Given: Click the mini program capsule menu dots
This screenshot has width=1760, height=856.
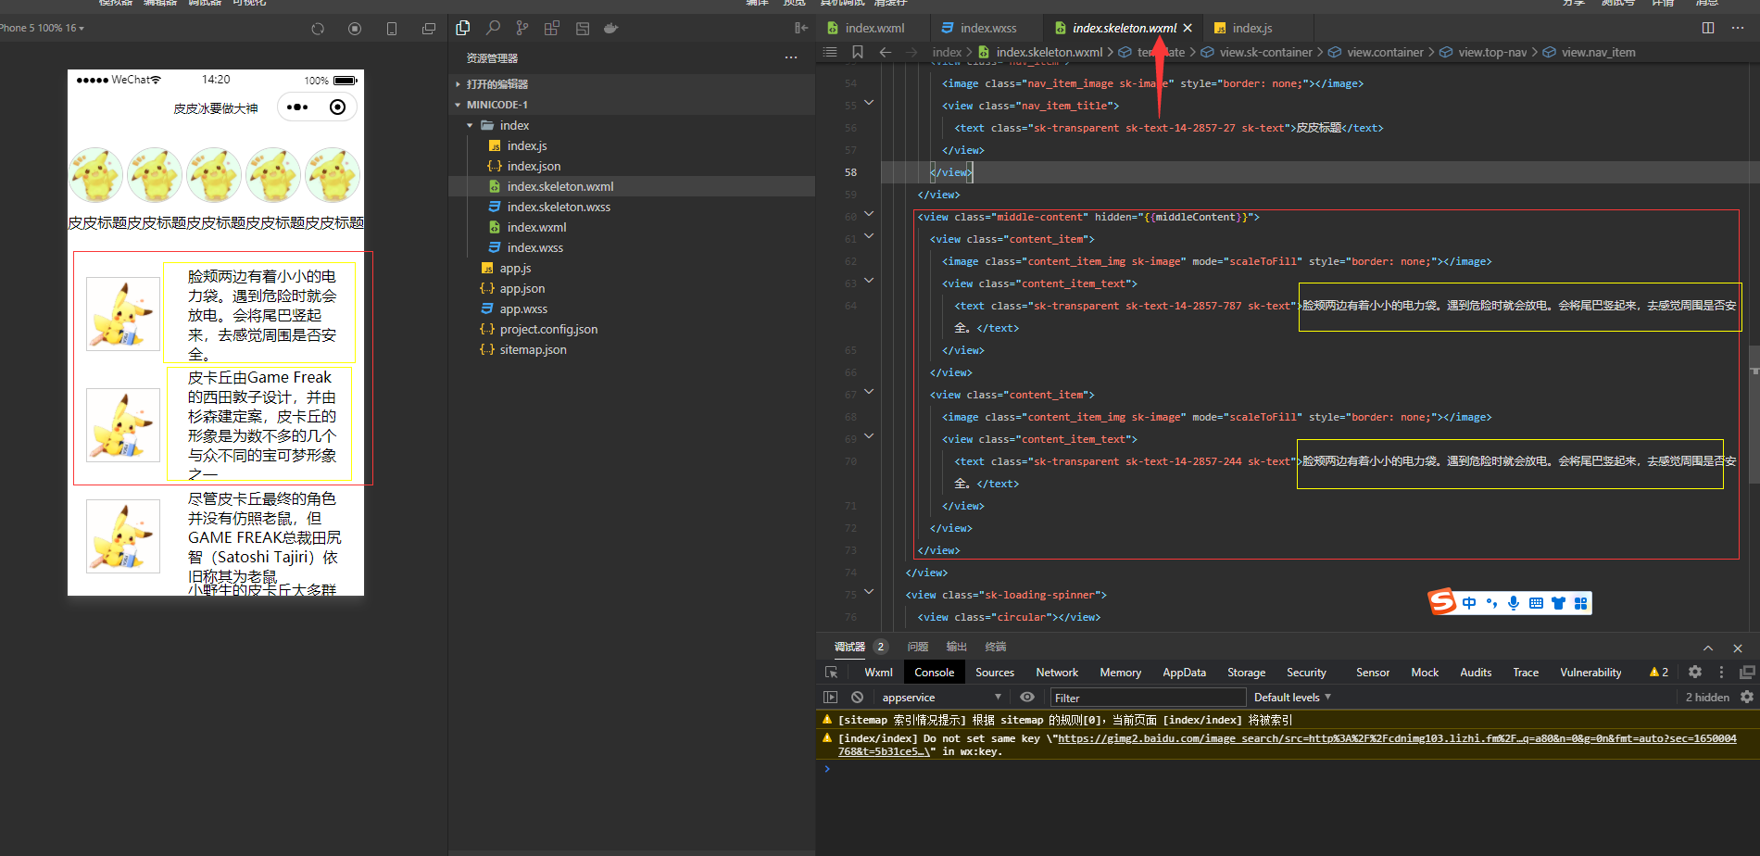Looking at the screenshot, I should [297, 107].
